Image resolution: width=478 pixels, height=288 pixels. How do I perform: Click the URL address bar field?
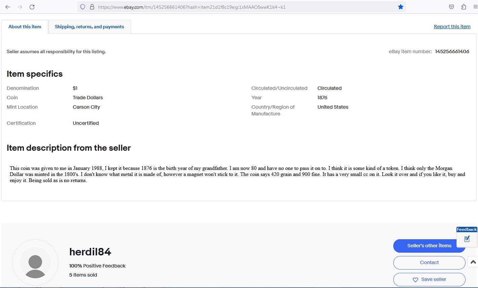coord(235,7)
